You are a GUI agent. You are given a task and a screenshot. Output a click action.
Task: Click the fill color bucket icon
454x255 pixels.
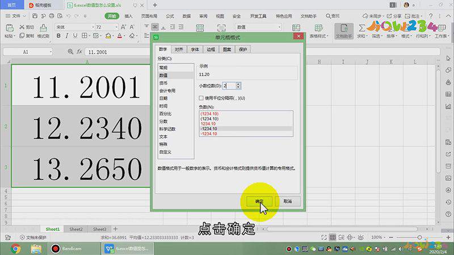pyautogui.click(x=108, y=36)
